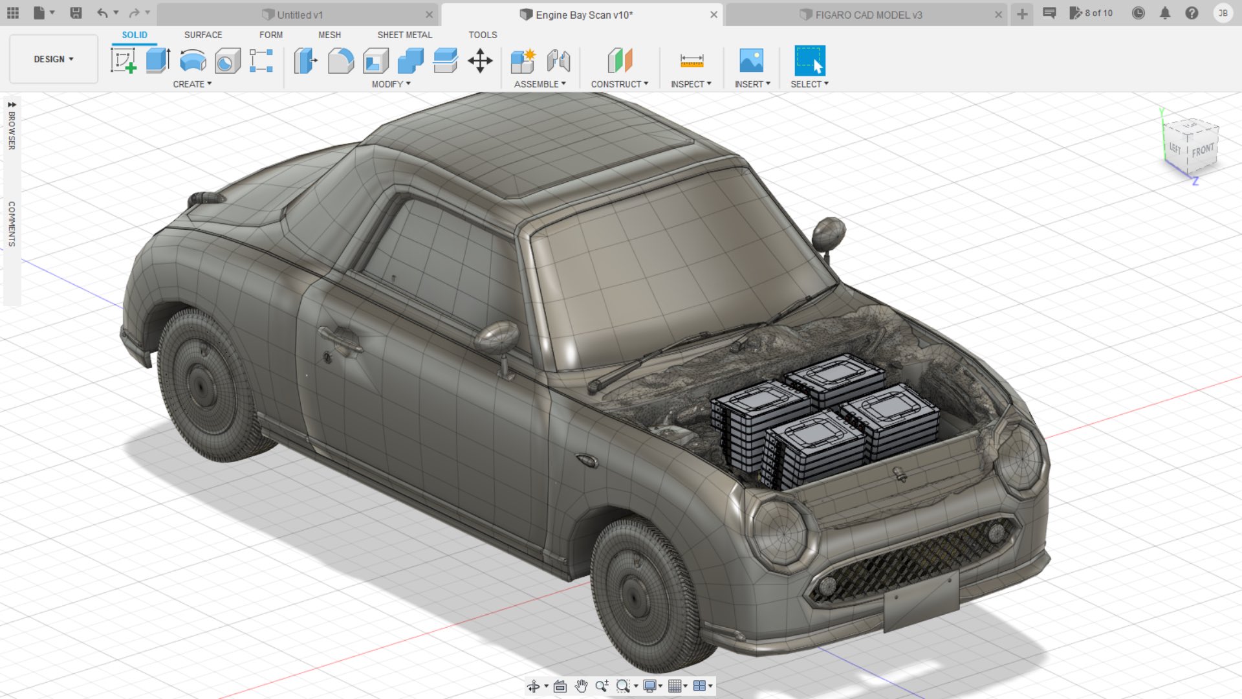Expand the SELECT menu
The width and height of the screenshot is (1242, 699).
coord(809,84)
